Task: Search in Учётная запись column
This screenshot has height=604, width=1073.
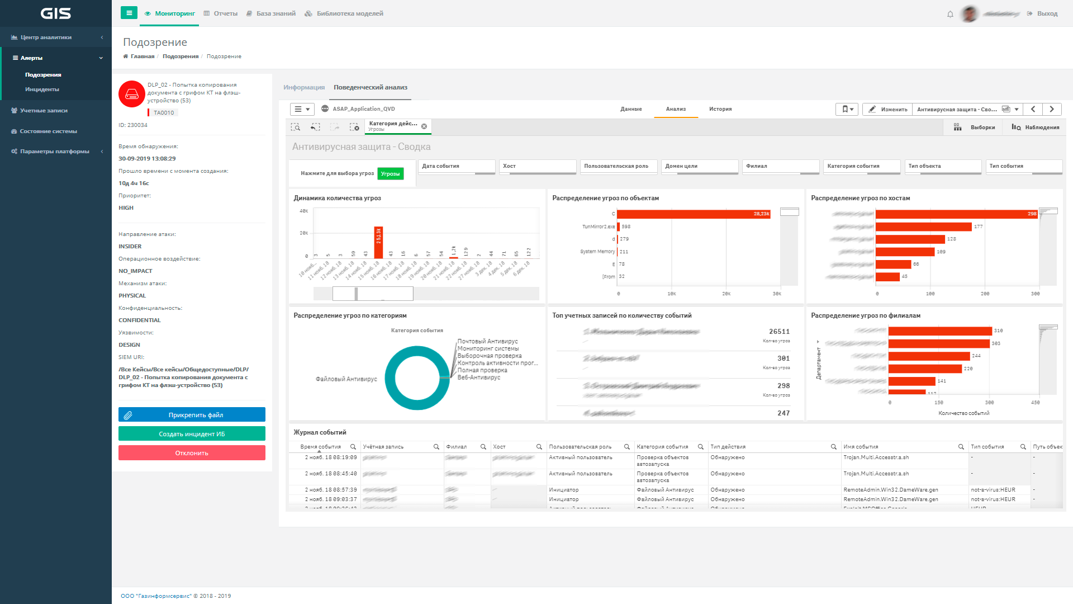Action: [x=436, y=447]
